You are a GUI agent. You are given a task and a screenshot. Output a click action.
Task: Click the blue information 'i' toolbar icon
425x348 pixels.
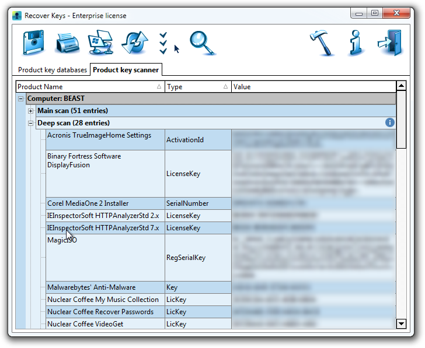pos(356,43)
